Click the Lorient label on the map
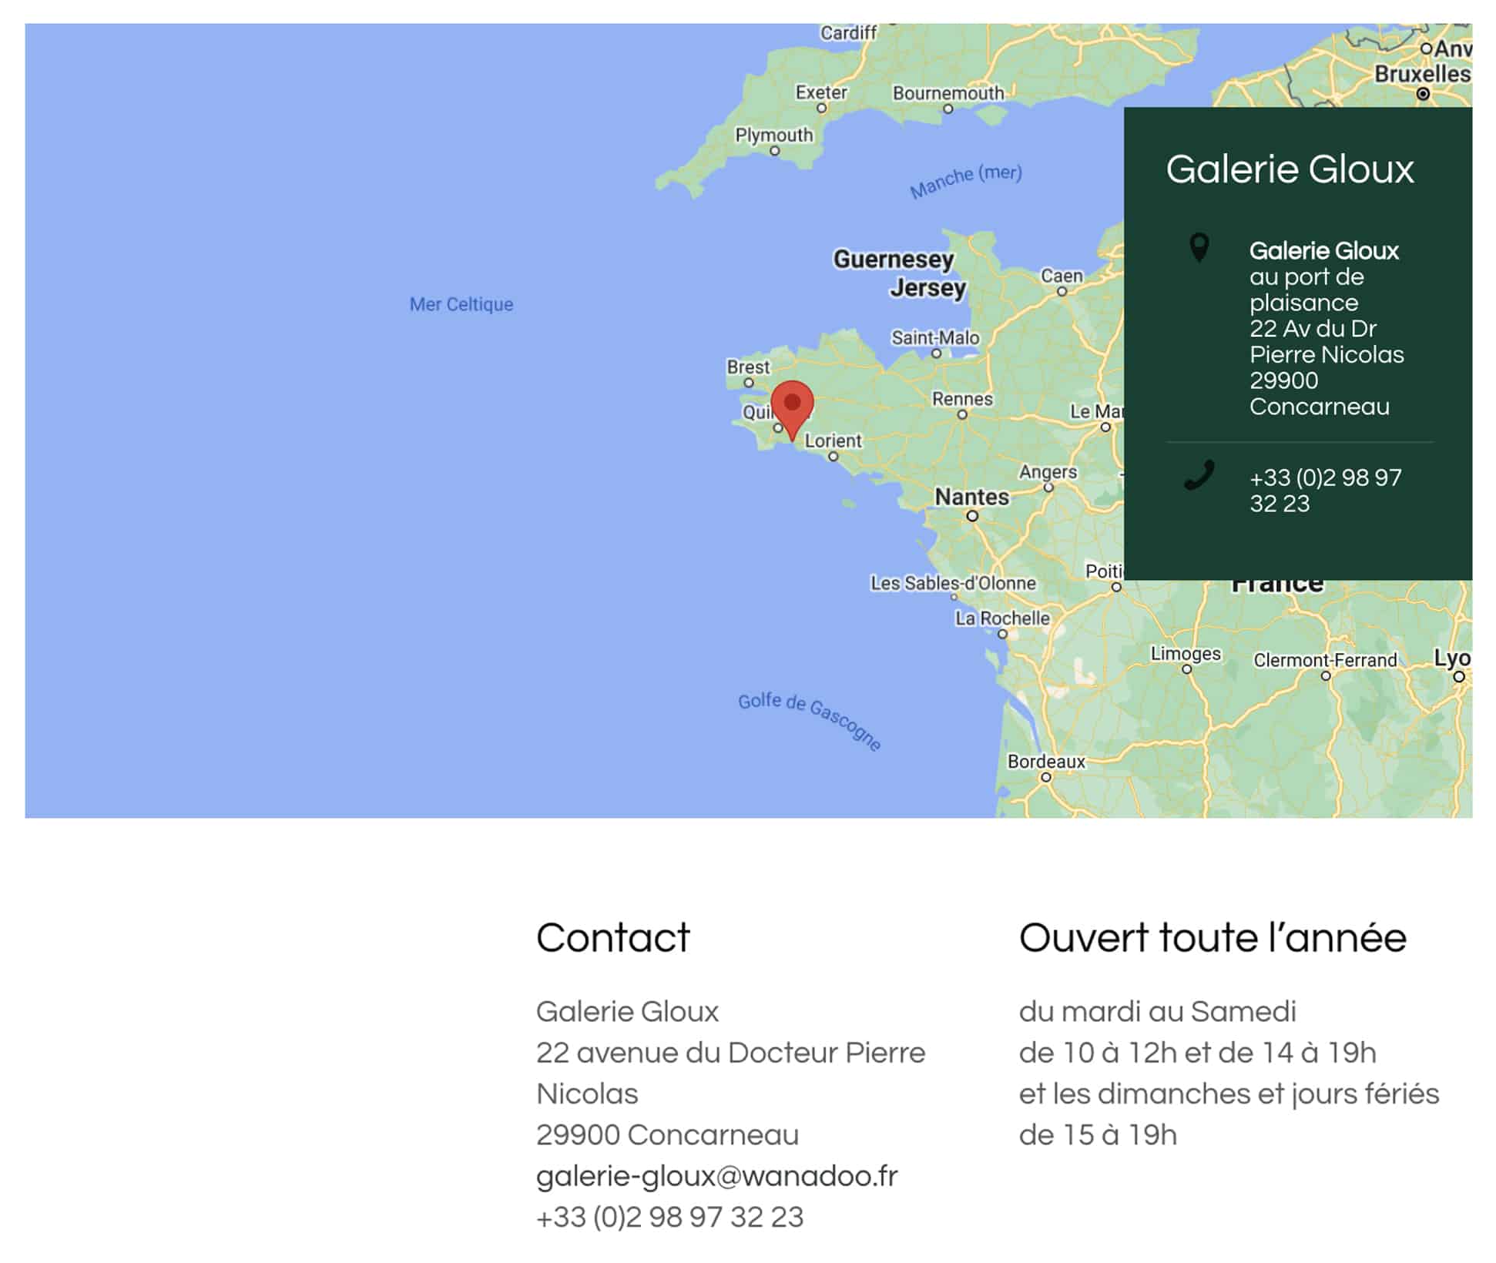Image resolution: width=1496 pixels, height=1263 pixels. [x=833, y=441]
